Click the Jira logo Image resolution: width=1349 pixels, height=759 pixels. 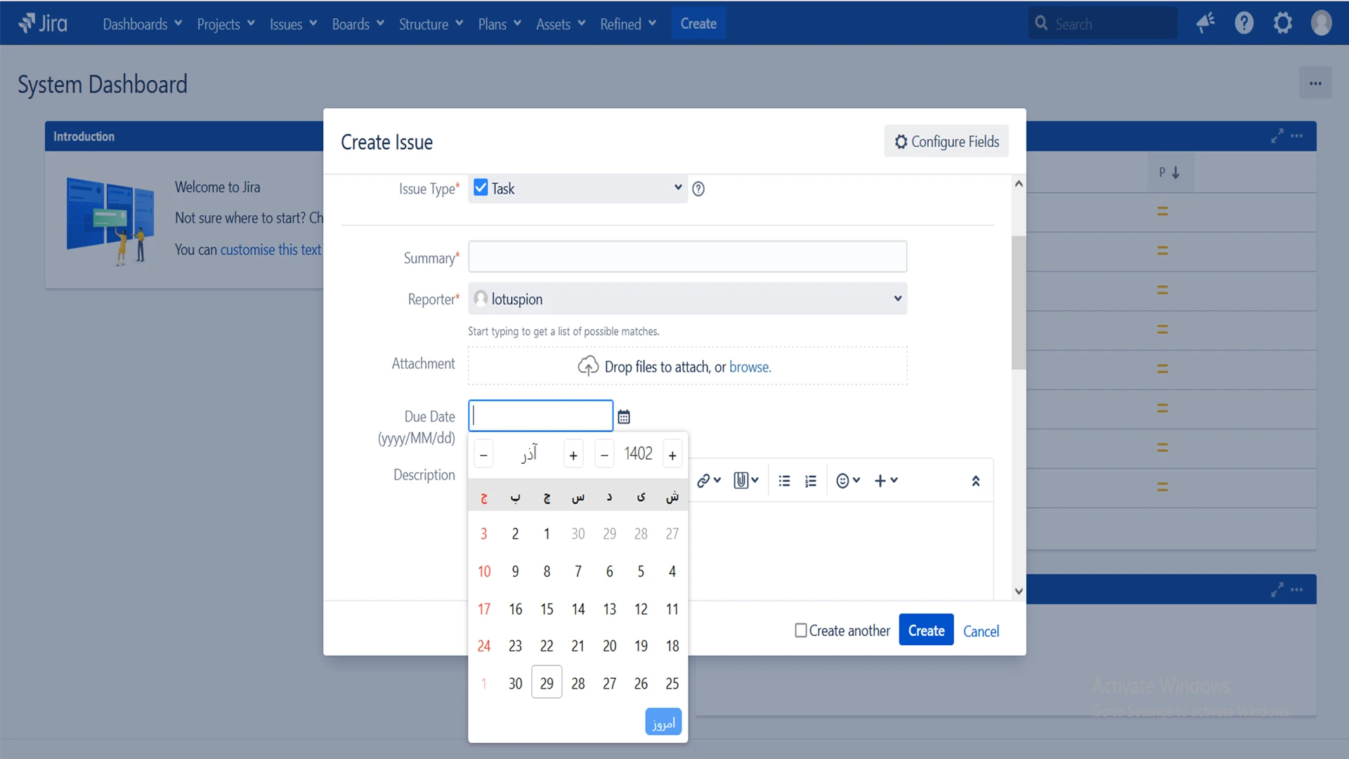(43, 23)
